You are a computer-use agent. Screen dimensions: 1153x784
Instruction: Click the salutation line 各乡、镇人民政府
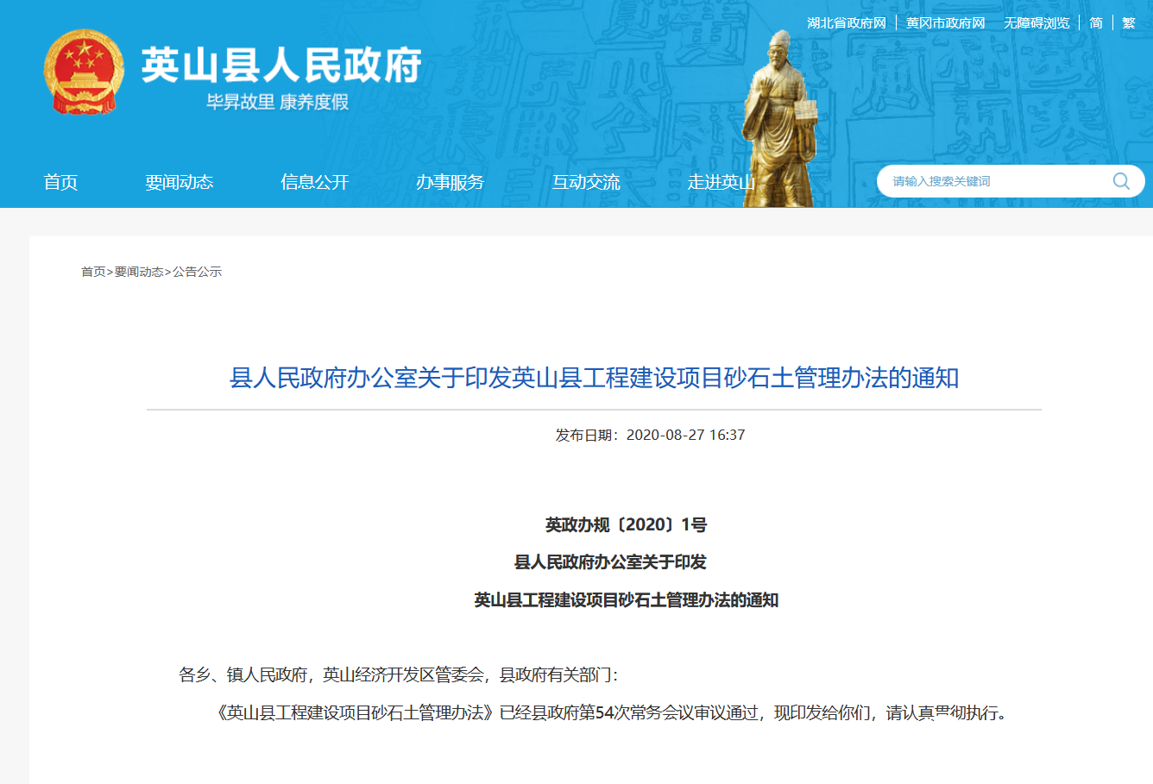coord(398,675)
